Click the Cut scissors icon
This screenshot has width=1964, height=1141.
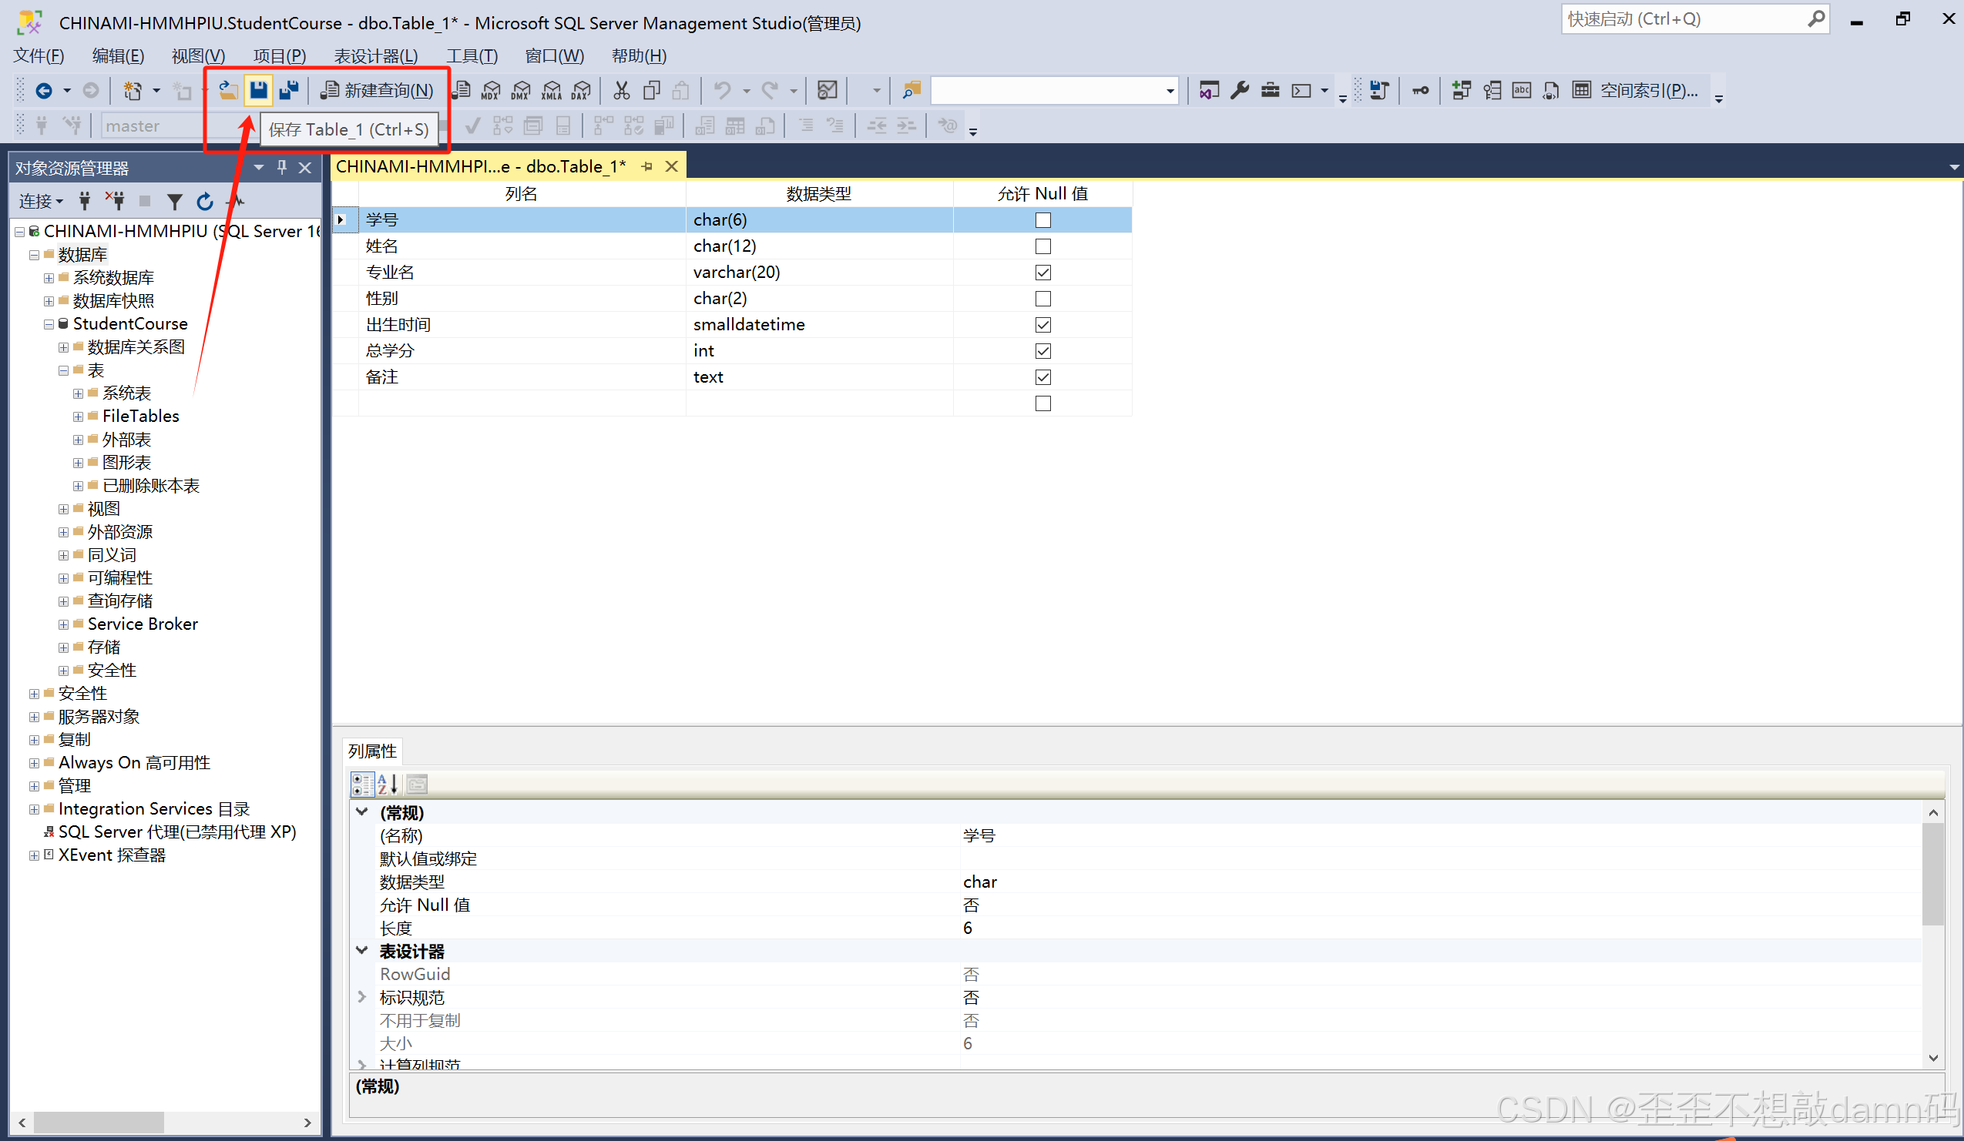(621, 90)
